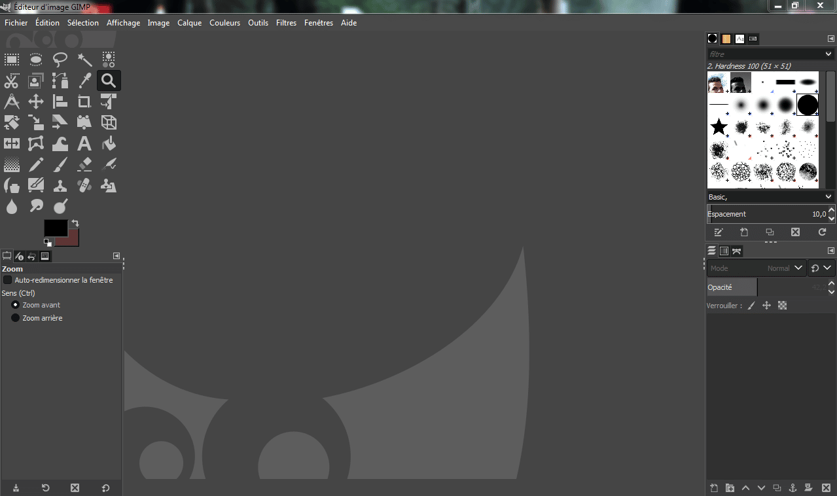
Task: Enable Auto-redimensionner la fenêtre checkbox
Action: tap(8, 280)
